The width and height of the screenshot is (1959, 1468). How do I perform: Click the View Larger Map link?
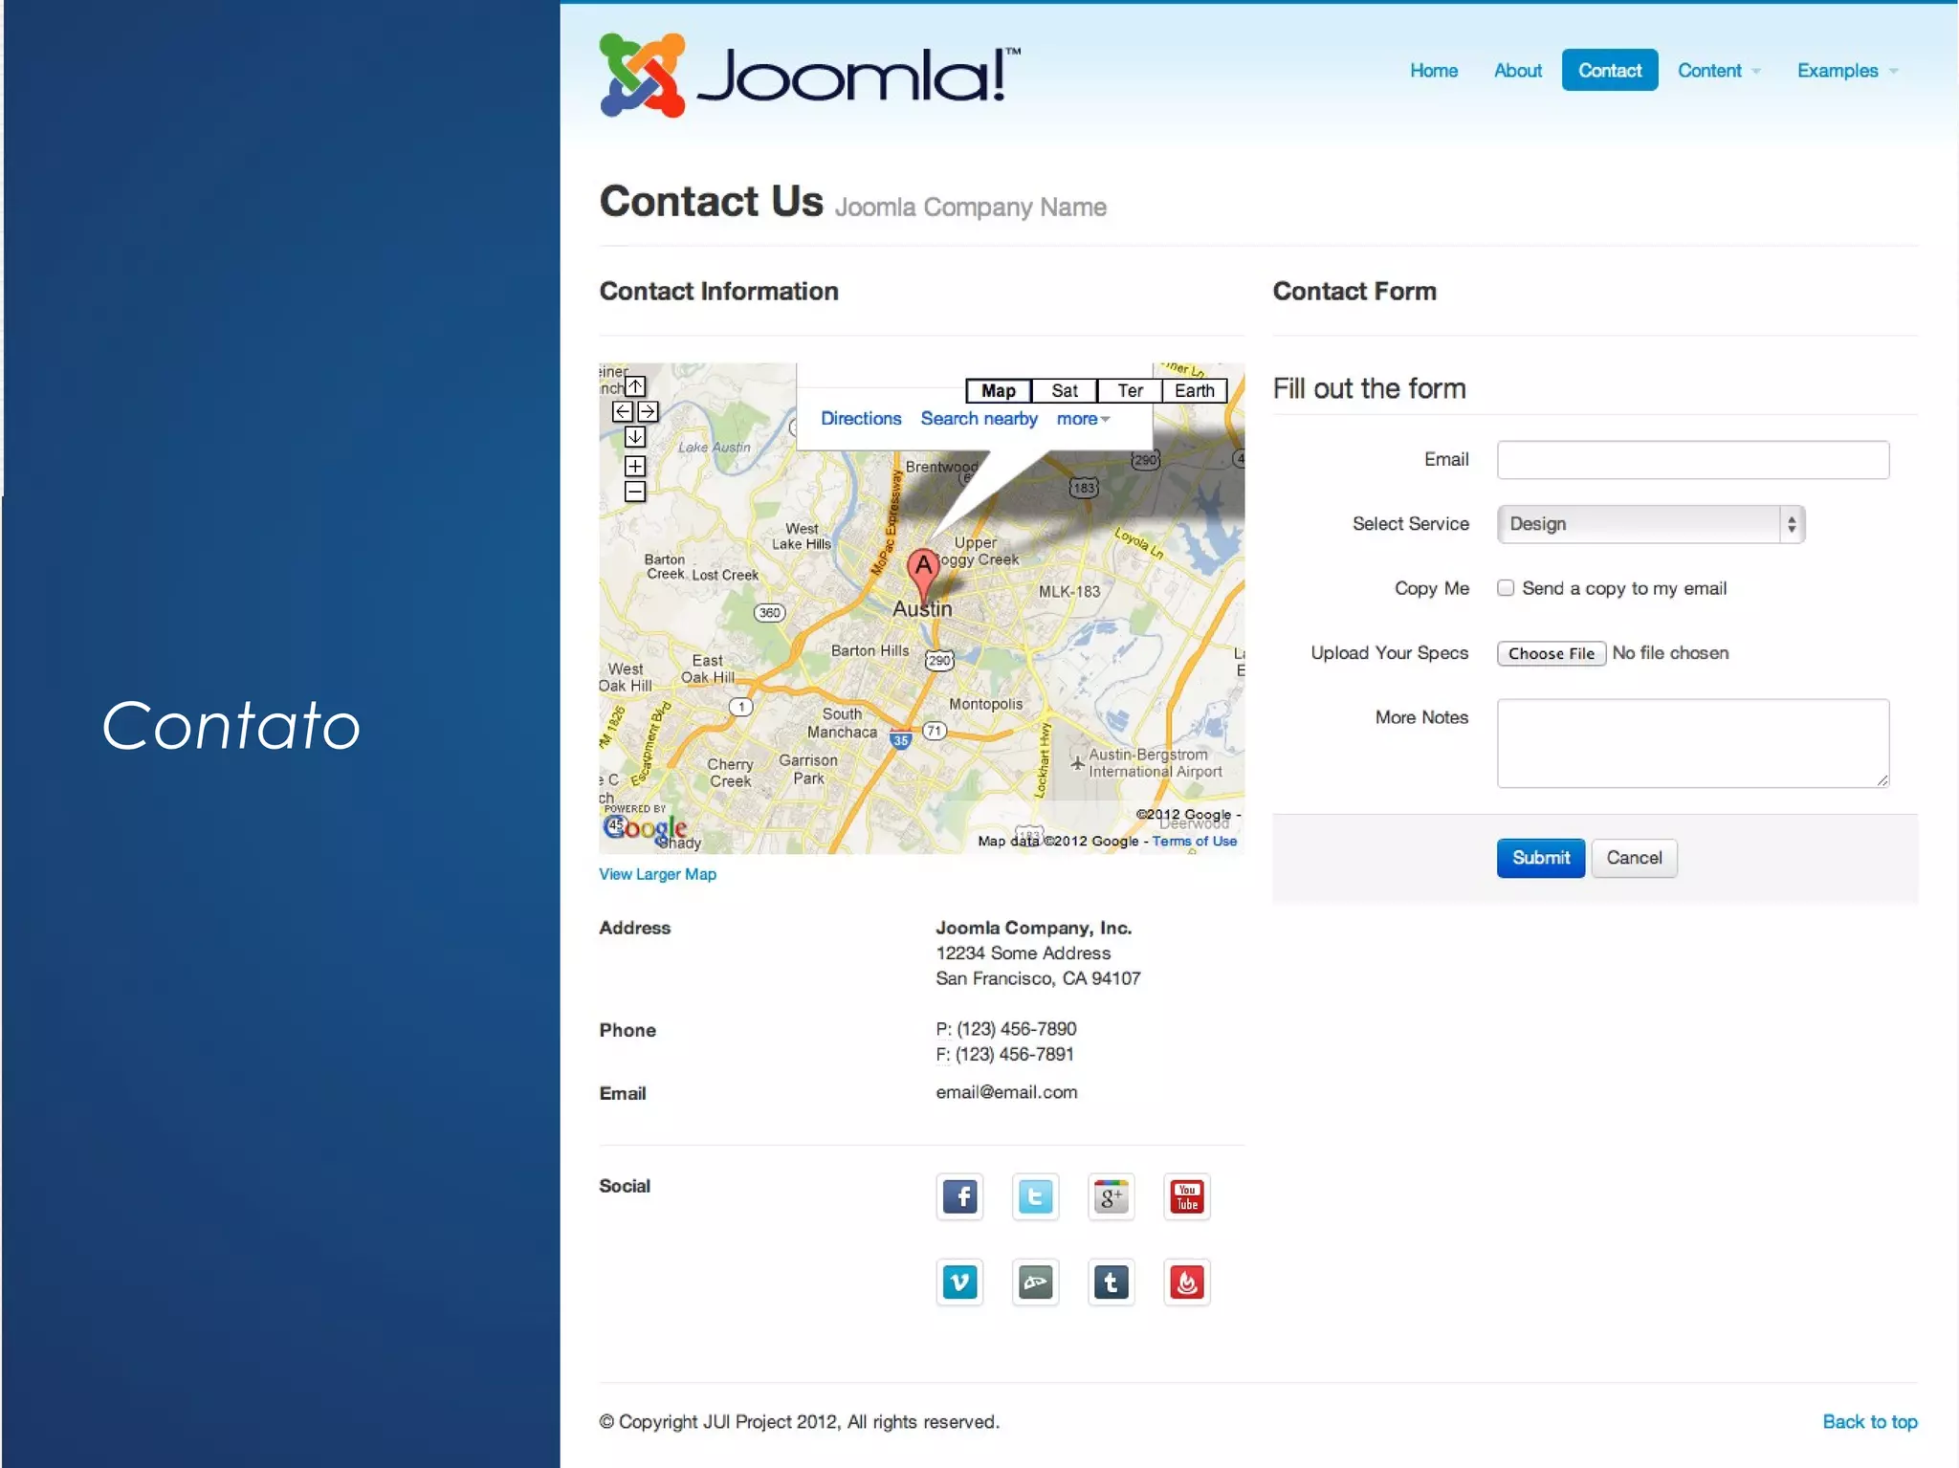pyautogui.click(x=657, y=874)
